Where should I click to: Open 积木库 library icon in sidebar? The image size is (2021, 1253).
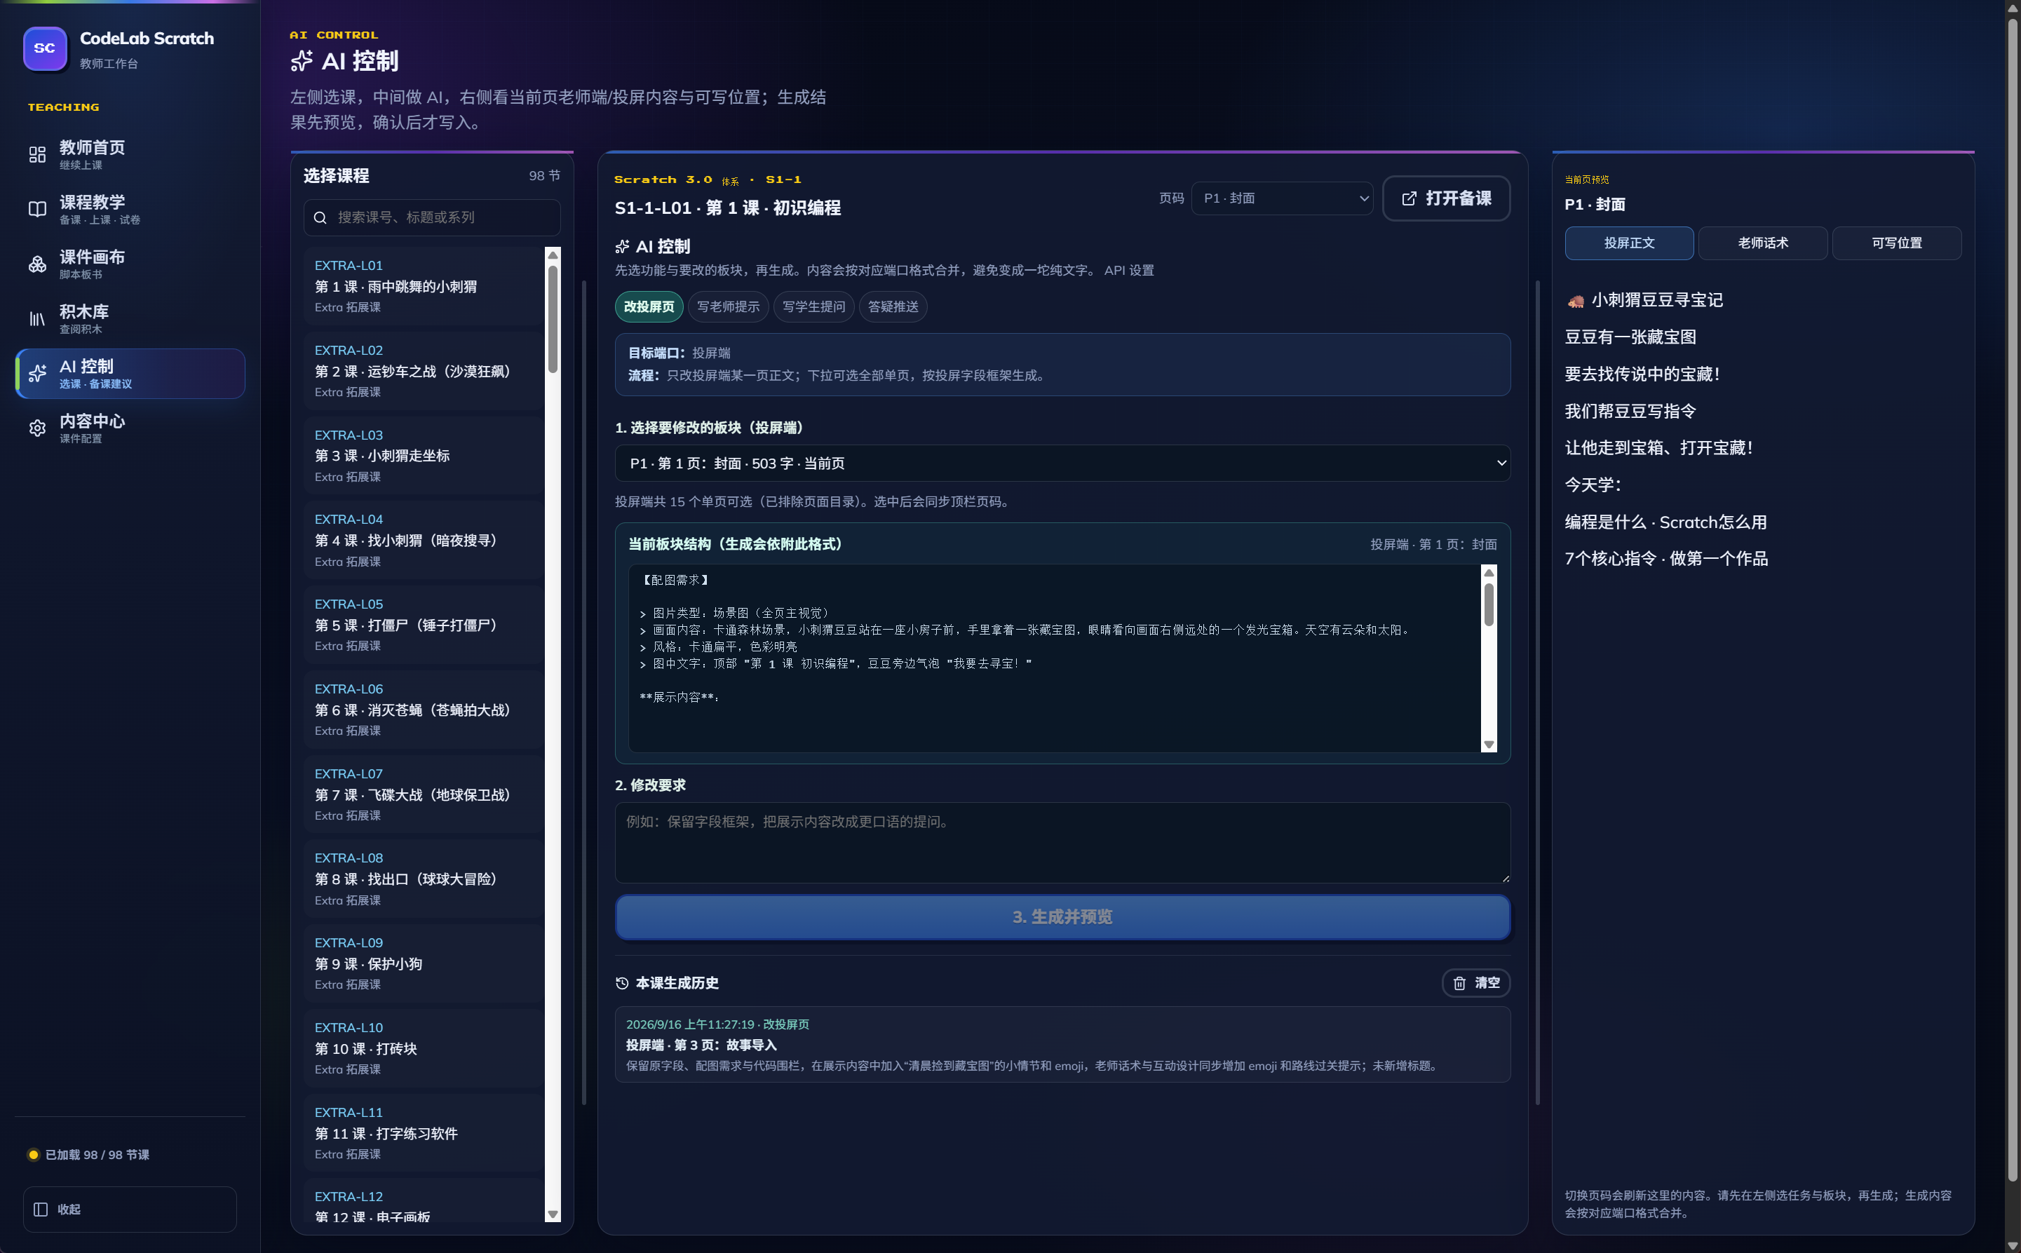(x=37, y=319)
